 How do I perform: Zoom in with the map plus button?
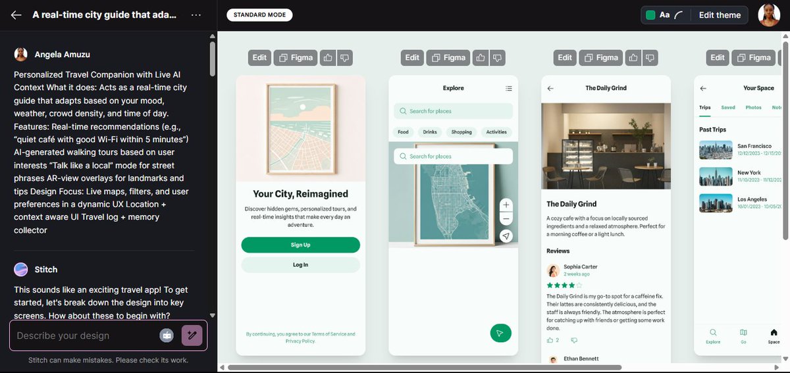(506, 205)
